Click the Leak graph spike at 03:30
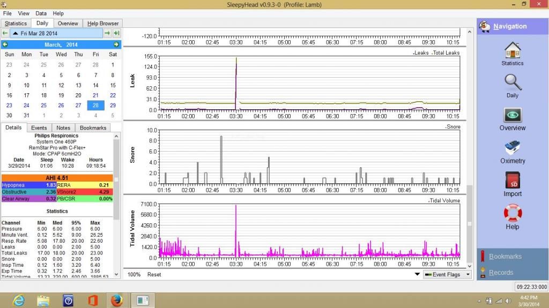The height and width of the screenshot is (308, 549). (236, 82)
